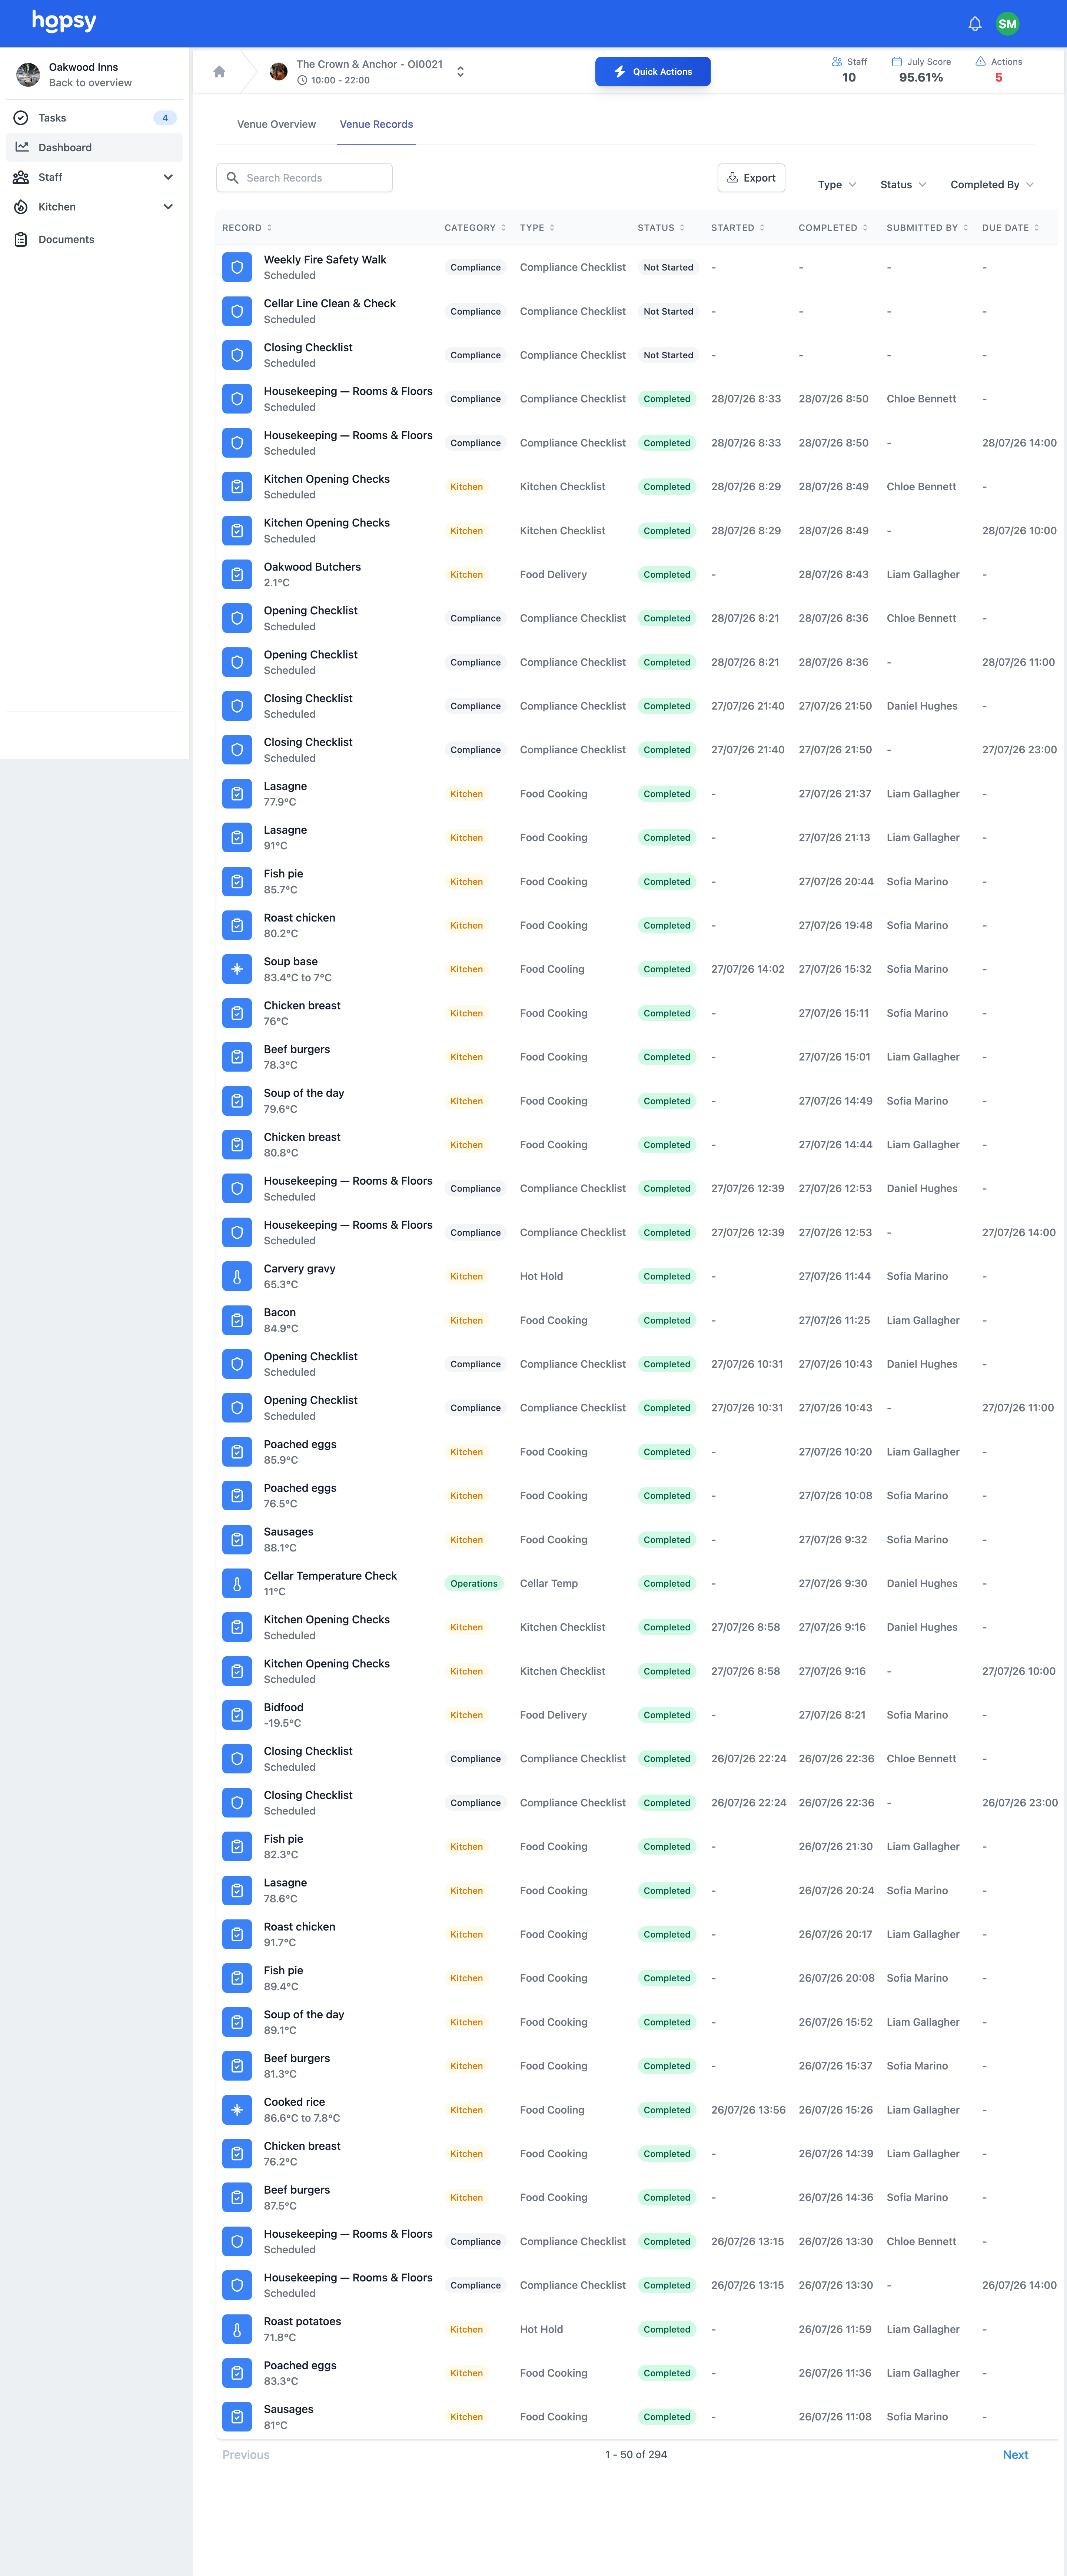Focus the Search Records field
Viewport: 1067px width, 2576px height.
pos(304,178)
